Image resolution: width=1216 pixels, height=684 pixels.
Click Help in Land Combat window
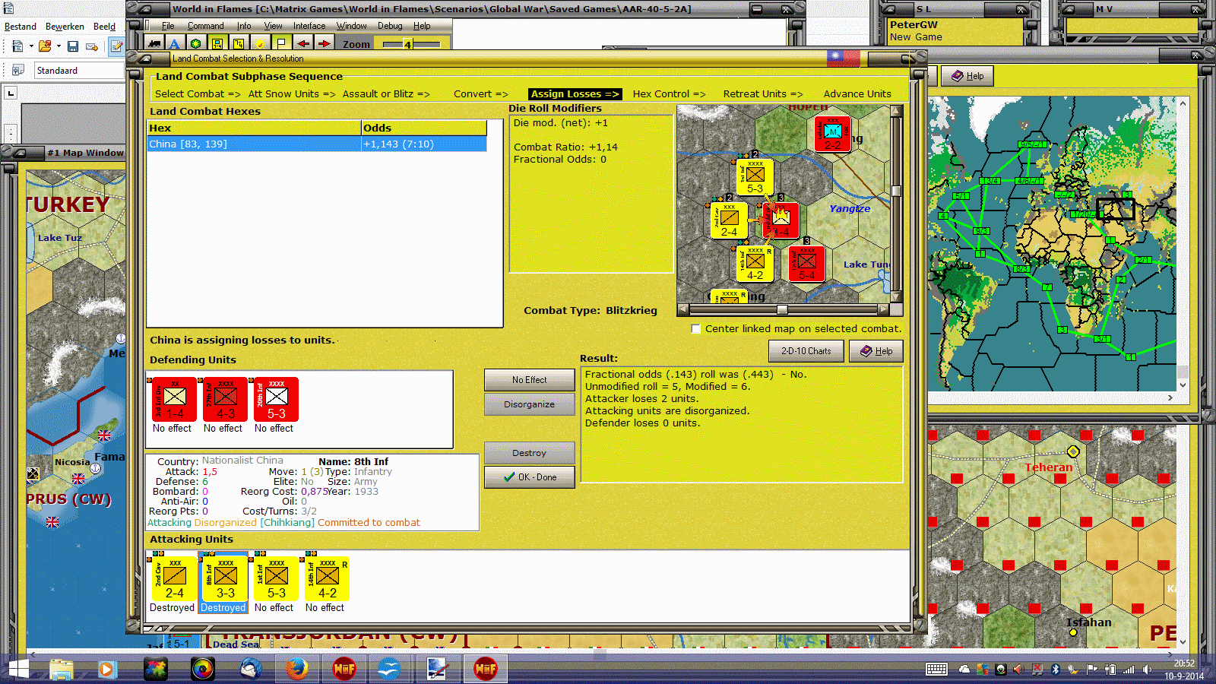[x=876, y=351]
